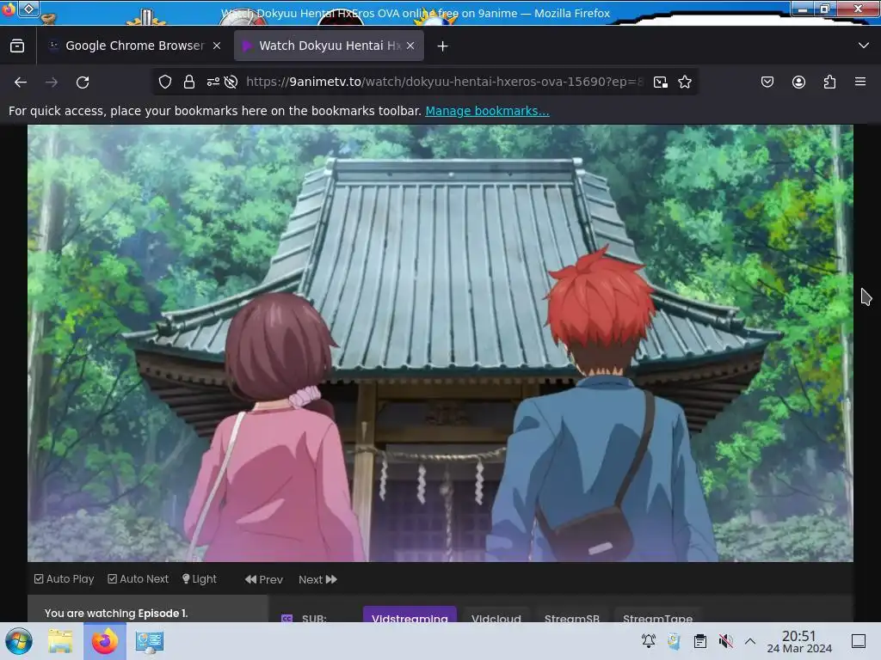This screenshot has height=660, width=881.
Task: Toggle the Auto Next checkbox
Action: click(x=139, y=579)
